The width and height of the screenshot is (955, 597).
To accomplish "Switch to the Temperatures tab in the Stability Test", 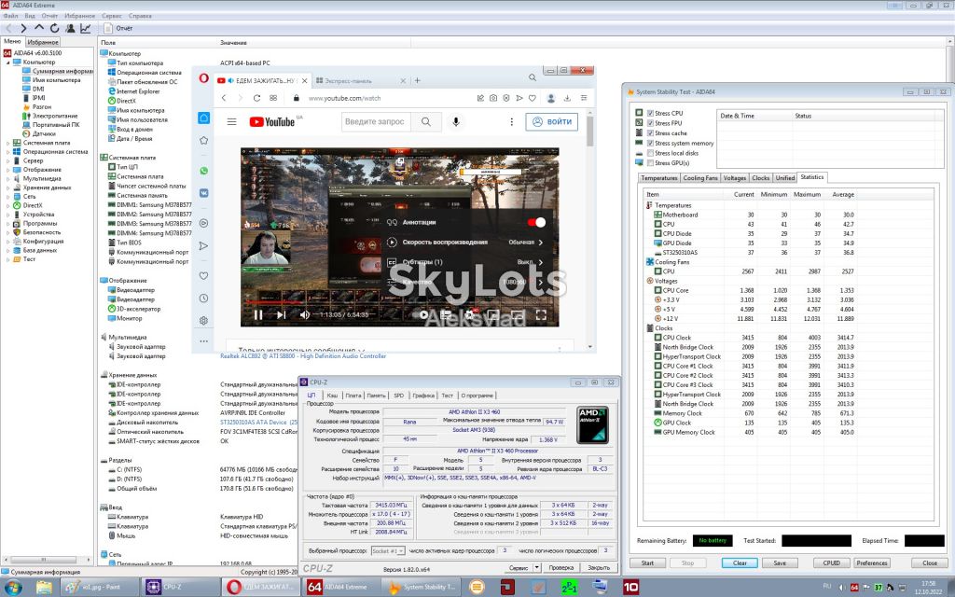I will 659,178.
